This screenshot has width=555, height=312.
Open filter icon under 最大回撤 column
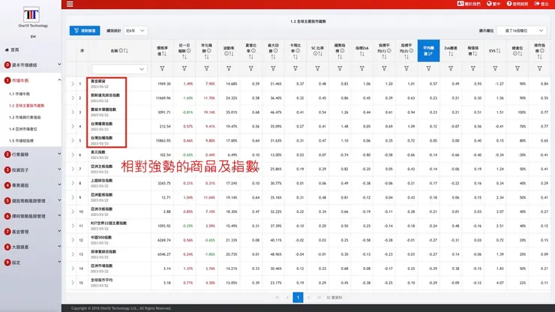click(x=273, y=68)
